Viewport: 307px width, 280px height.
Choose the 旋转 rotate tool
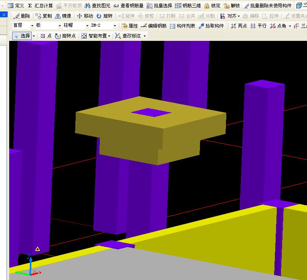(x=104, y=16)
